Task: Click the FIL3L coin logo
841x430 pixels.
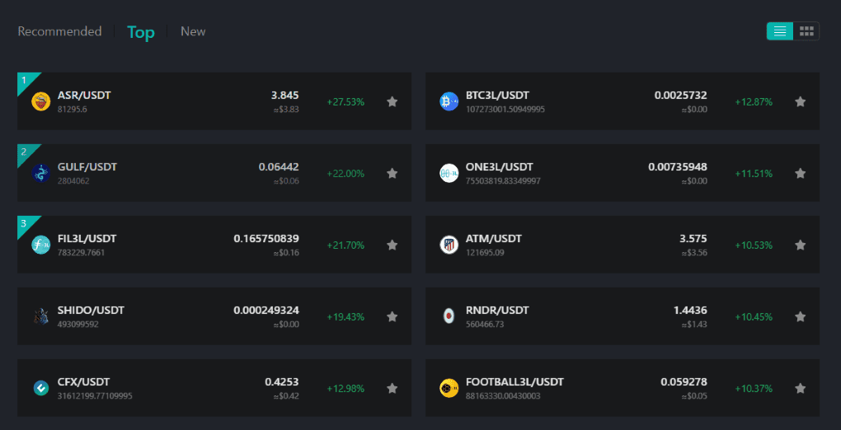Action: tap(40, 245)
